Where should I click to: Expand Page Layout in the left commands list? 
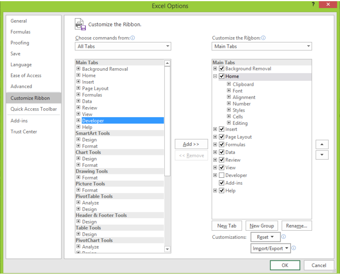point(78,88)
